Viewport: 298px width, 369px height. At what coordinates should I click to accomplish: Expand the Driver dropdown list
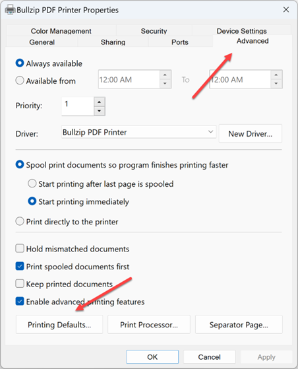coord(210,132)
